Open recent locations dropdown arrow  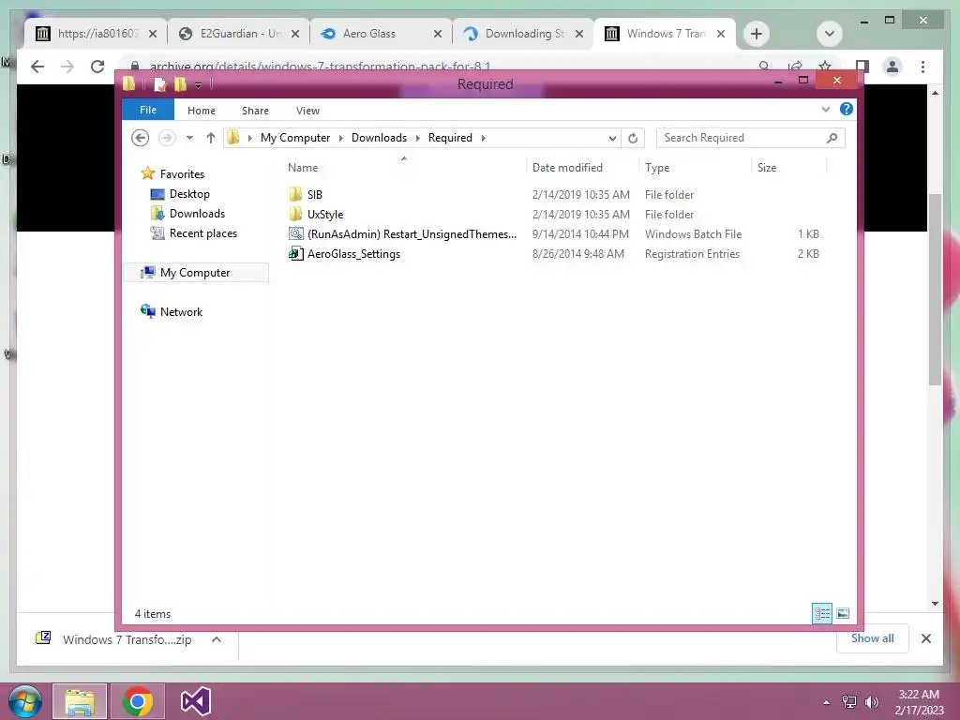pyautogui.click(x=189, y=138)
